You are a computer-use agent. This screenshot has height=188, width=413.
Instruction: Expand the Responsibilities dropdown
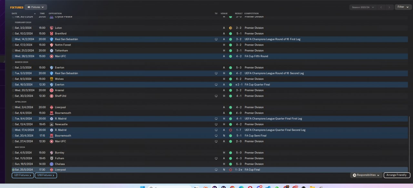click(366, 175)
